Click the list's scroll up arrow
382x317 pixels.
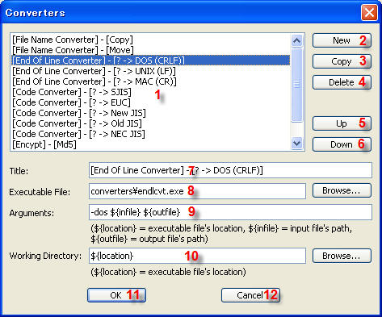click(297, 40)
